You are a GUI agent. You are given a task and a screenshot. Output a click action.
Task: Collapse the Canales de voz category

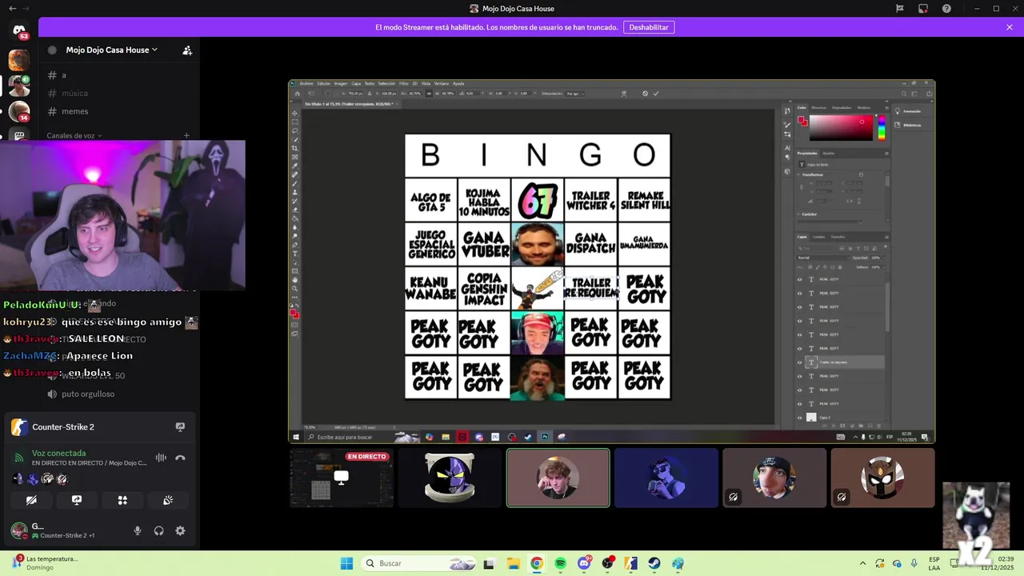pos(74,135)
